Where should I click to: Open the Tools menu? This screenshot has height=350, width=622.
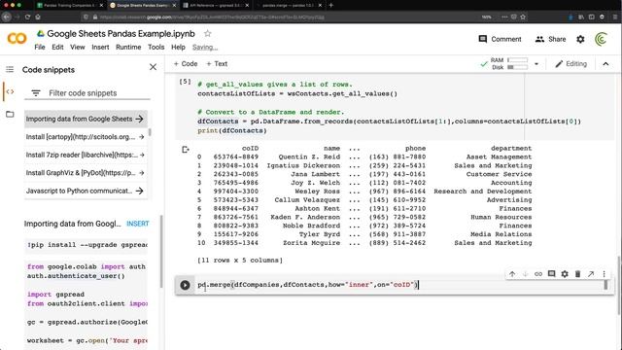(155, 47)
